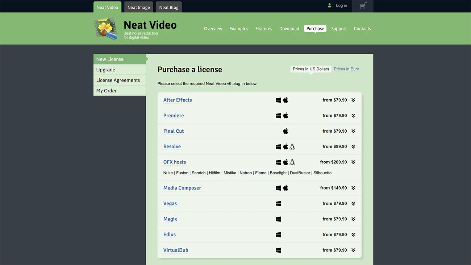The width and height of the screenshot is (471, 265).
Task: Switch to the Neat Image tab
Action: coord(139,7)
